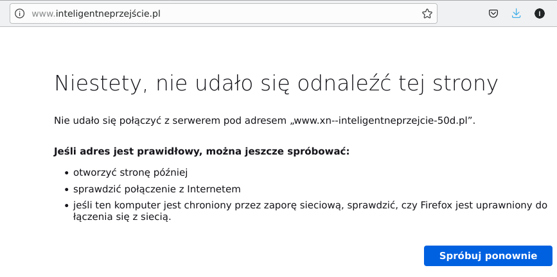The image size is (557, 277).
Task: Click the black circular extension icon
Action: [x=540, y=13]
